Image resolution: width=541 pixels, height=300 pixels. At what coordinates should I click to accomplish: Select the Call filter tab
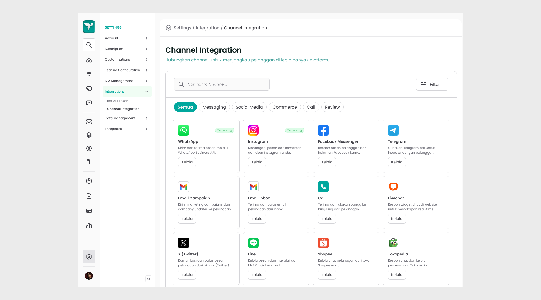(x=311, y=107)
